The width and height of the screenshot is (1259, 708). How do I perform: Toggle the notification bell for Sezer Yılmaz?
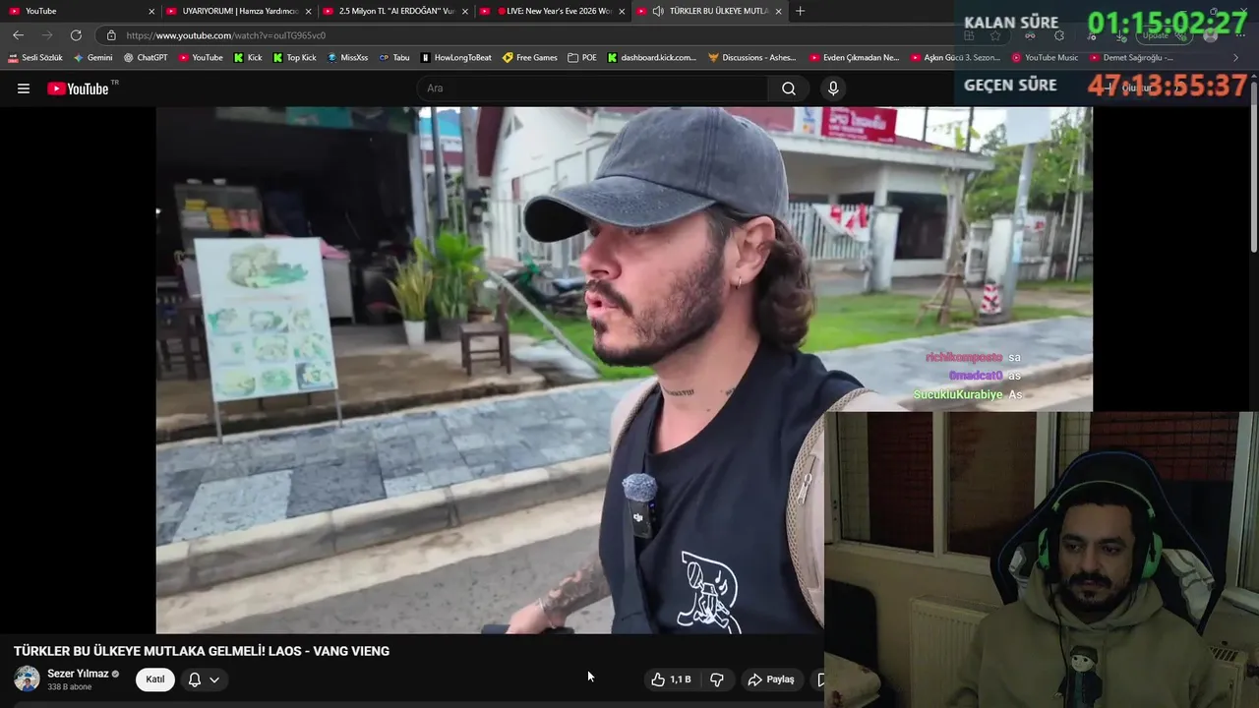(195, 679)
